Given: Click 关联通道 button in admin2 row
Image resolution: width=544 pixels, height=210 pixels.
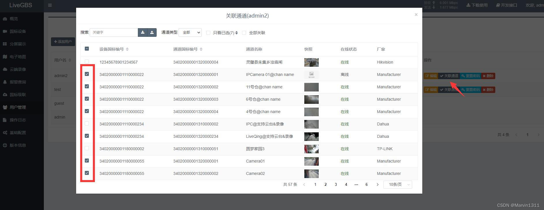Looking at the screenshot, I should point(449,76).
